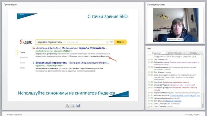Click Любовь Кастрицкая's chat message
Screen dimensions: 207x116
coord(174,63)
